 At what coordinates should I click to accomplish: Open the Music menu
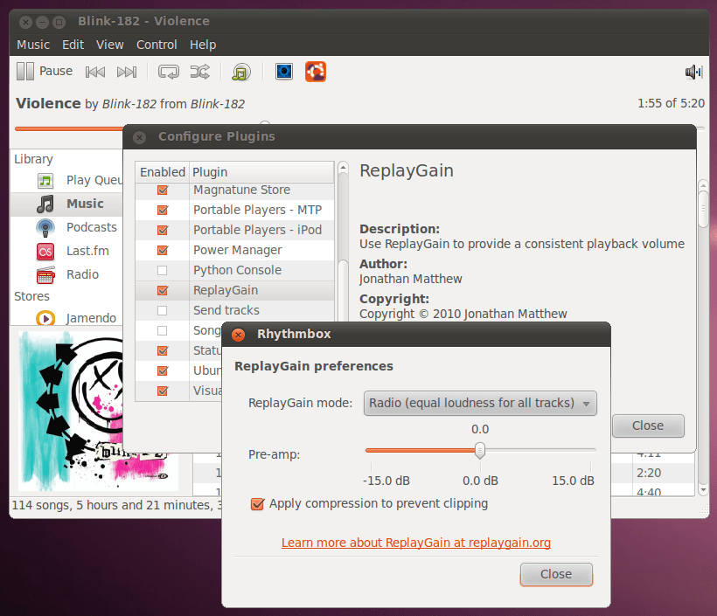click(x=33, y=45)
